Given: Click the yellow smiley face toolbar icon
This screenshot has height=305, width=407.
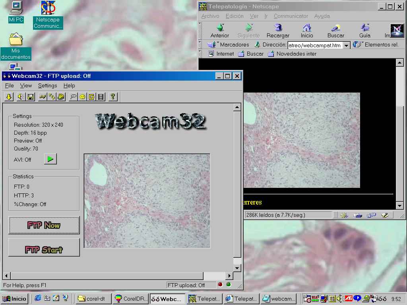Looking at the screenshot, I should pos(82,97).
